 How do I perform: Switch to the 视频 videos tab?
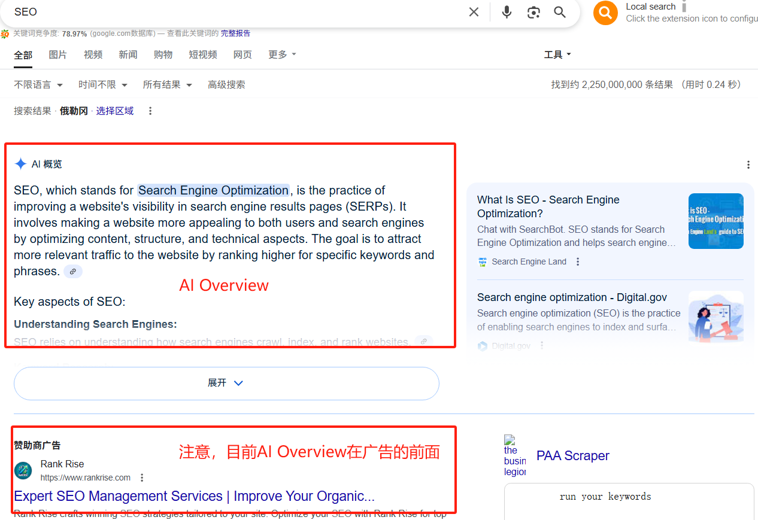[x=93, y=54]
